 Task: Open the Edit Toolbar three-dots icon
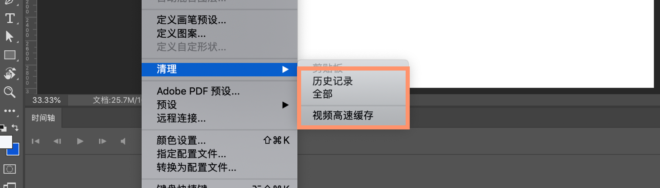[10, 111]
